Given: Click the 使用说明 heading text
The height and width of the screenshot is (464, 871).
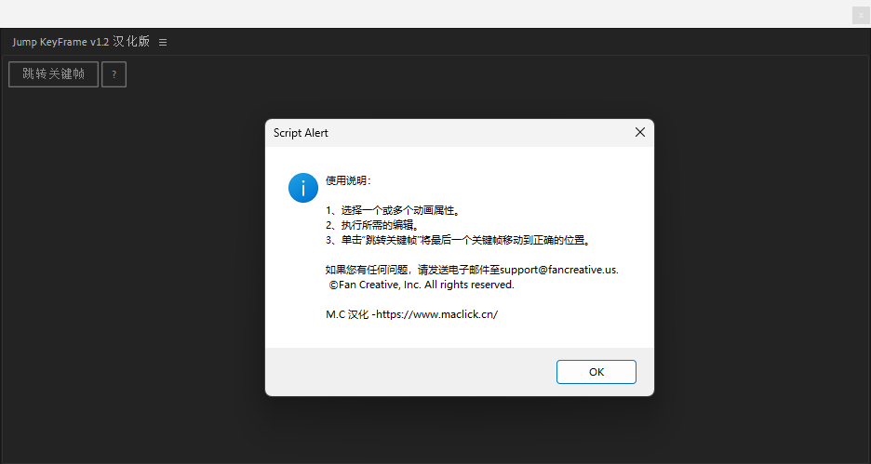Looking at the screenshot, I should (x=348, y=180).
